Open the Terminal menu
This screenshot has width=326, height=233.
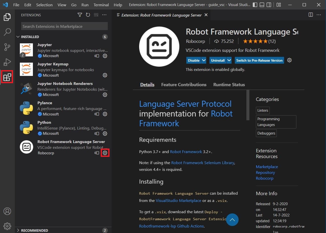click(x=101, y=5)
